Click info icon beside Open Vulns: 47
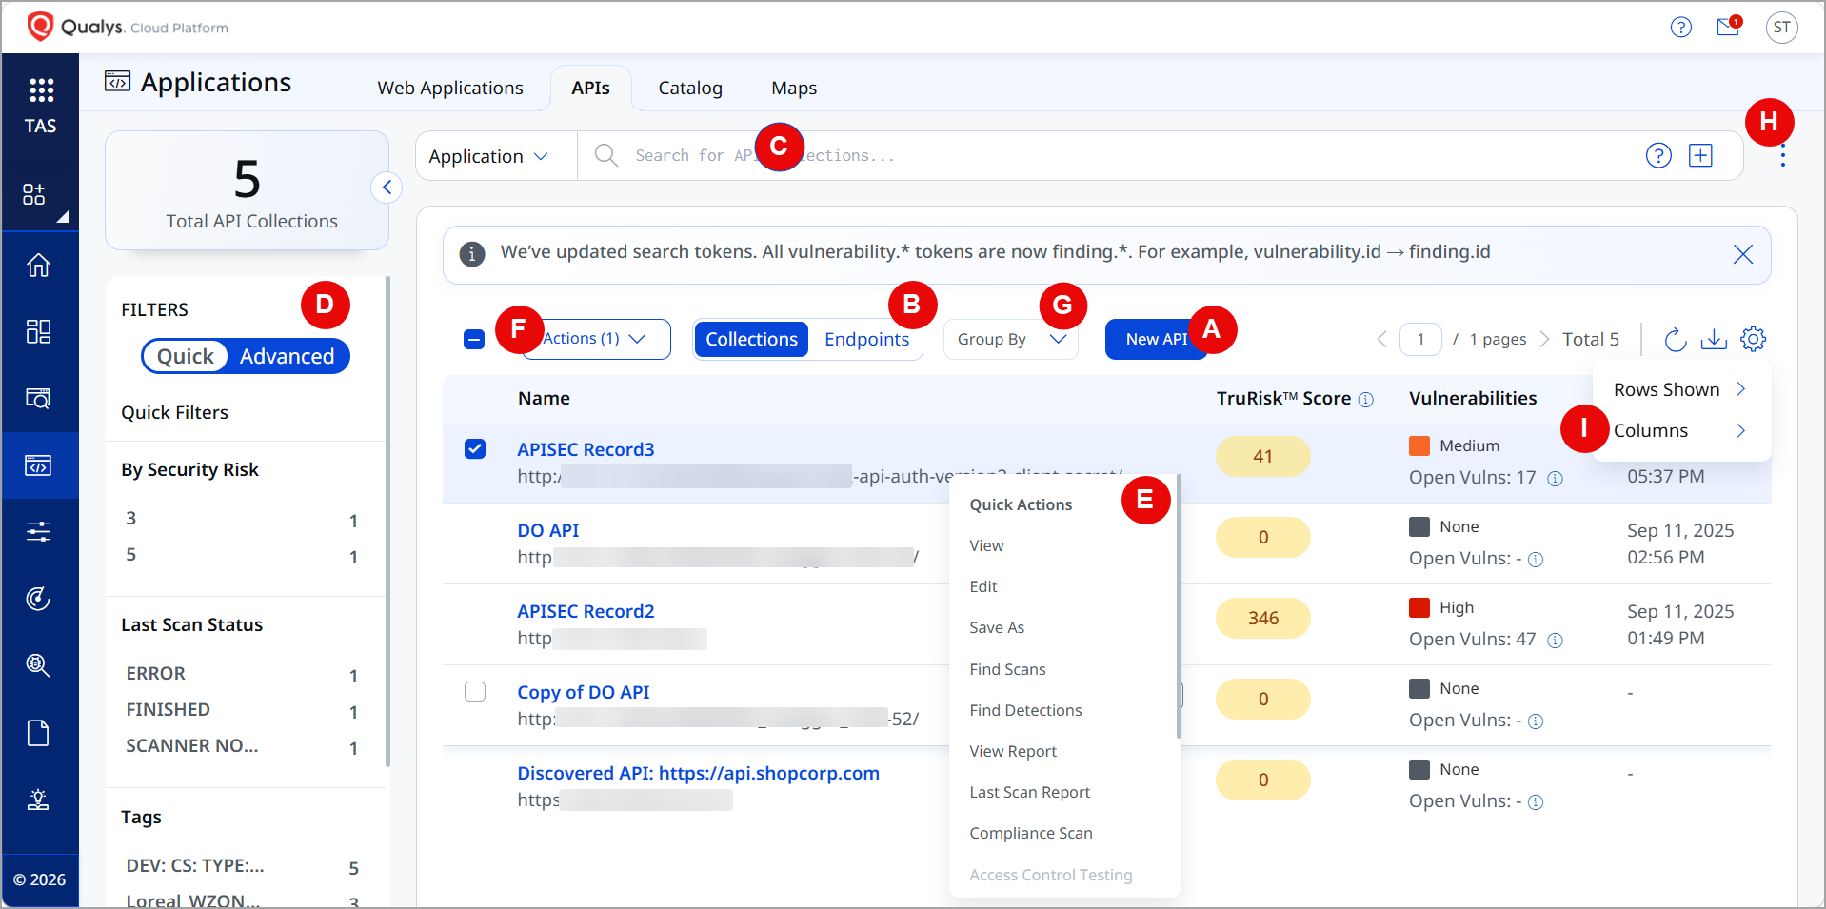This screenshot has width=1826, height=909. 1555,641
